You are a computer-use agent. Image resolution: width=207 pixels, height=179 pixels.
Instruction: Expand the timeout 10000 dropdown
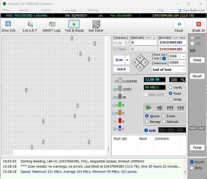click(x=184, y=63)
